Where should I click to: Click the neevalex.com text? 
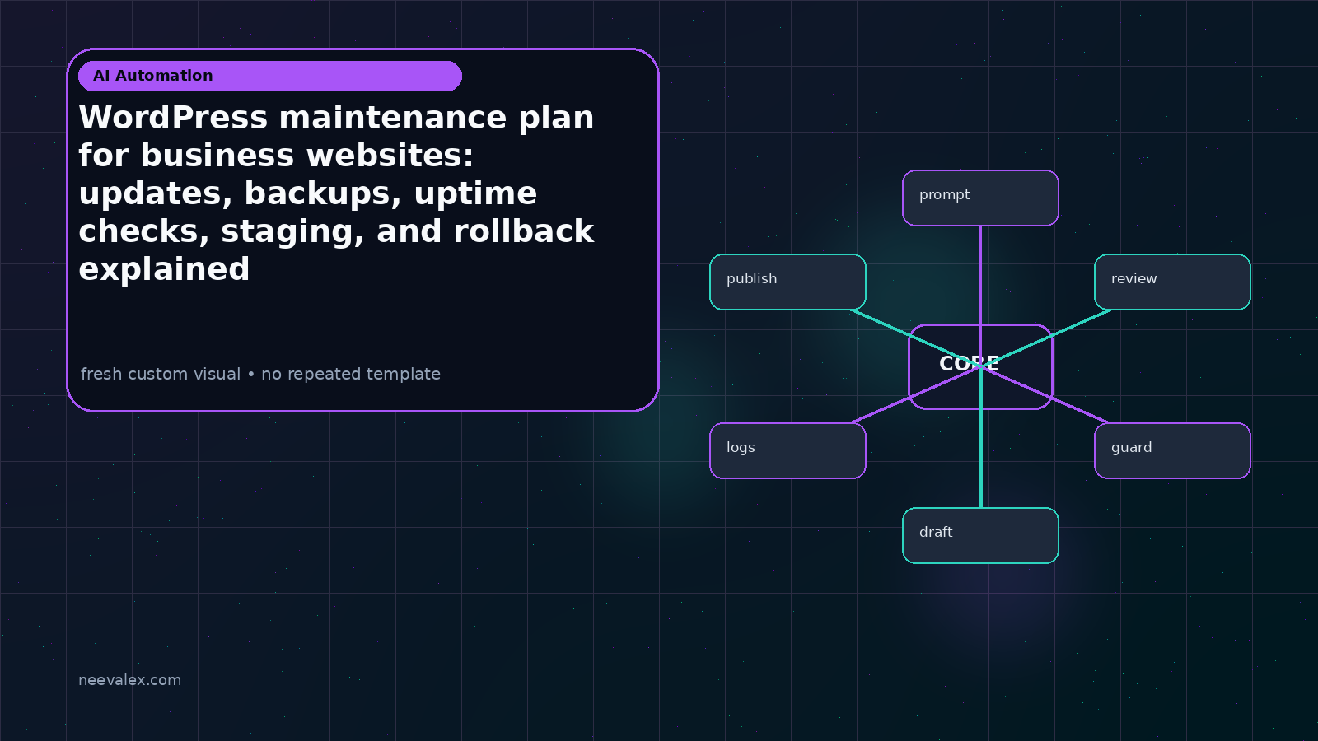tap(129, 680)
